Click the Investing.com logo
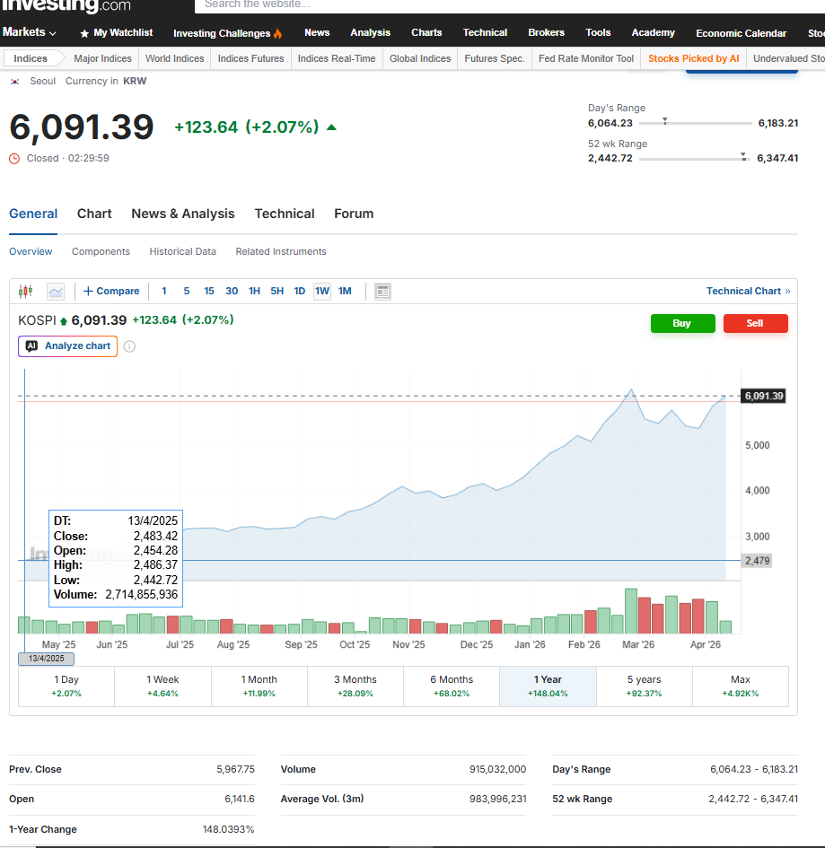Image resolution: width=825 pixels, height=848 pixels. tap(66, 5)
